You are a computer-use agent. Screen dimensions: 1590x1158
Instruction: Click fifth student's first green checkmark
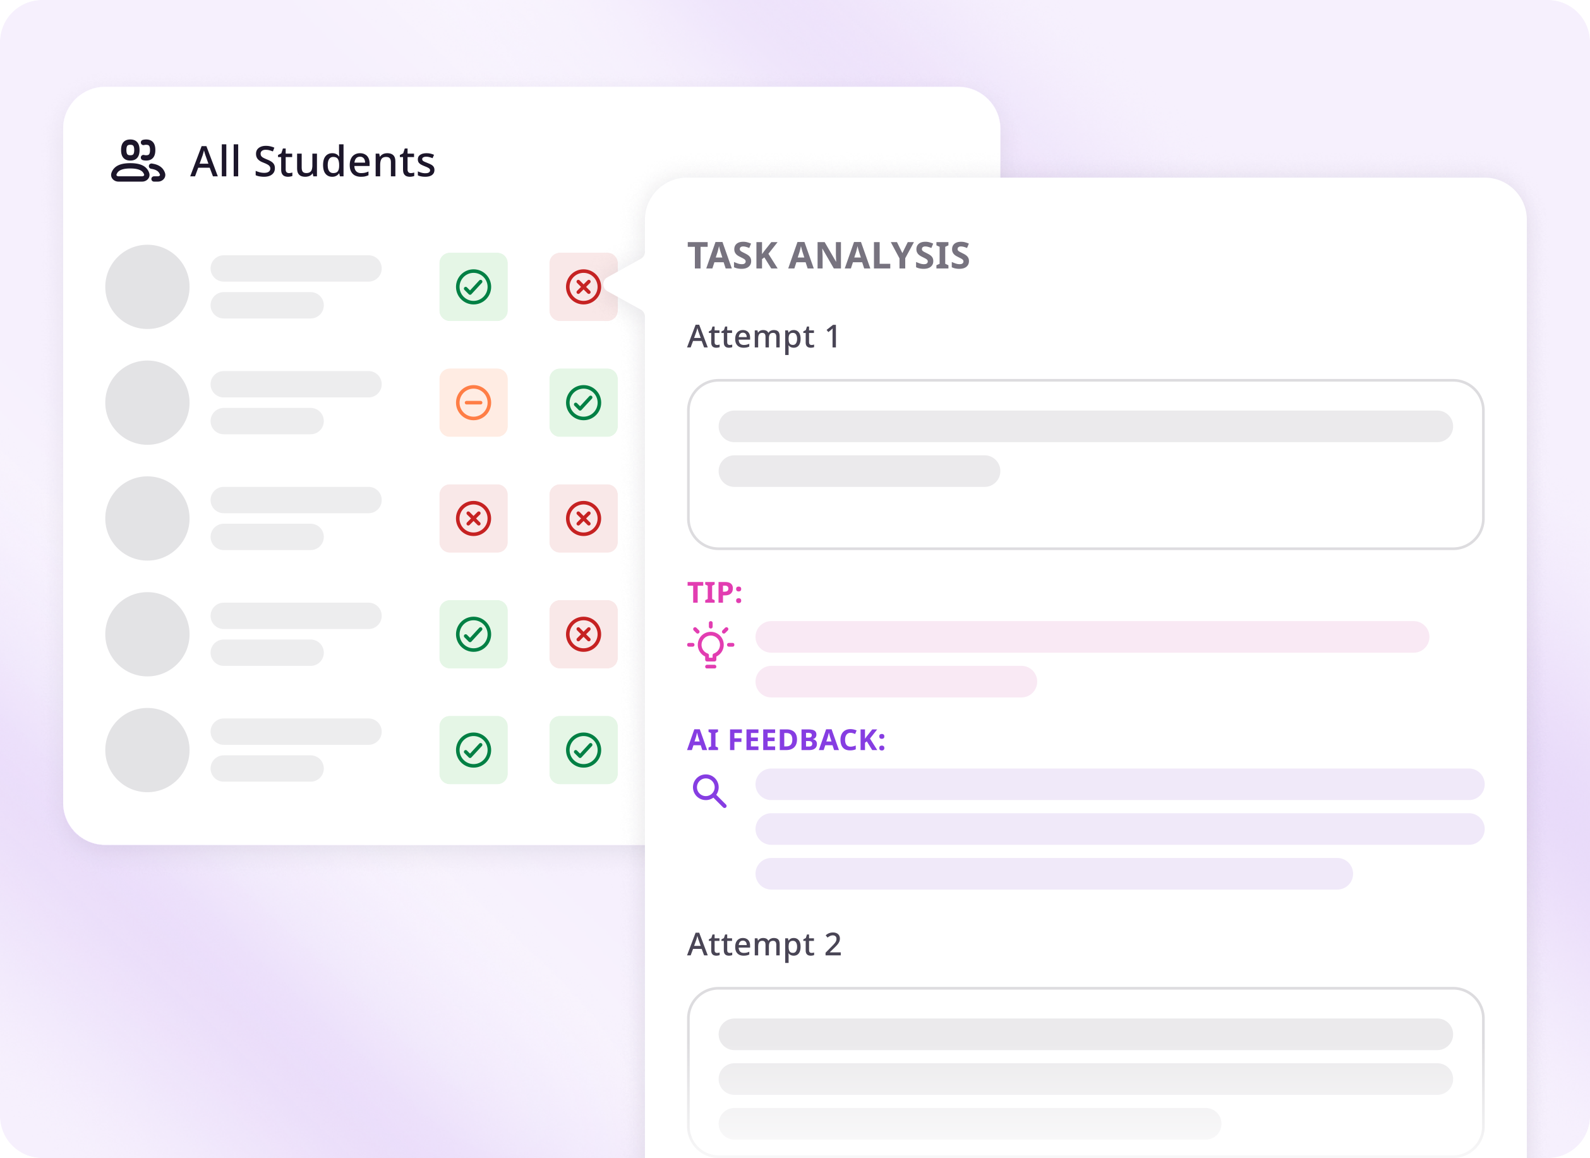[473, 749]
